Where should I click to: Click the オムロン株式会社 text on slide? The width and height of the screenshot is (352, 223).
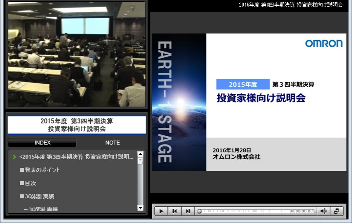pyautogui.click(x=236, y=157)
